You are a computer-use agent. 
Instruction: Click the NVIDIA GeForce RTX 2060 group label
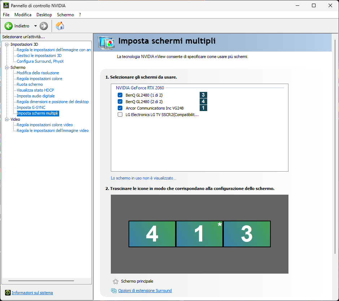point(140,88)
